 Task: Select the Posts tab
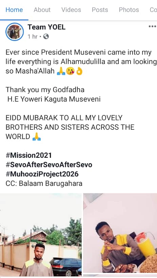(x=100, y=10)
